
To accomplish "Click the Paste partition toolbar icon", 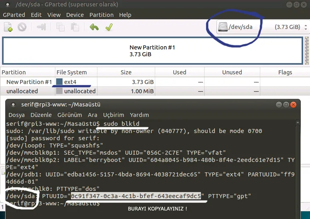I will point(75,27).
